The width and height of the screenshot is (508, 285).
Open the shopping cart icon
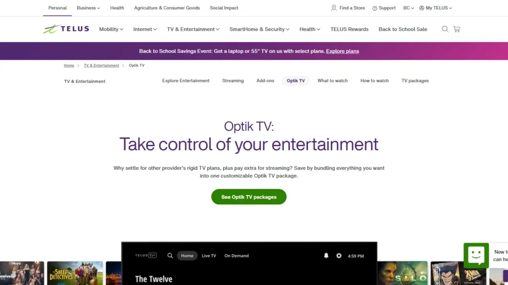[x=457, y=29]
